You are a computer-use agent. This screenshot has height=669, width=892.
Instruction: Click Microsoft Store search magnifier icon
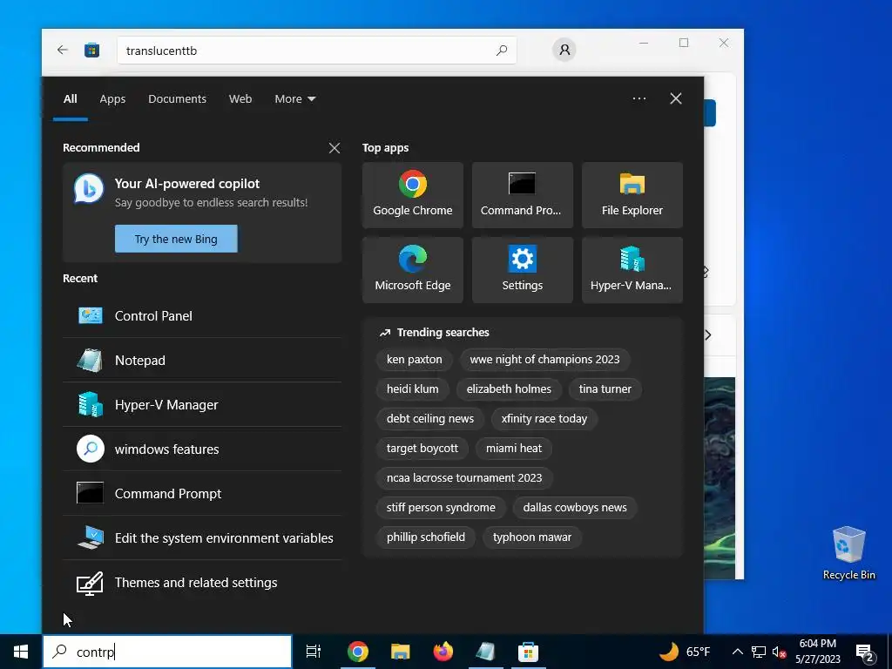501,51
